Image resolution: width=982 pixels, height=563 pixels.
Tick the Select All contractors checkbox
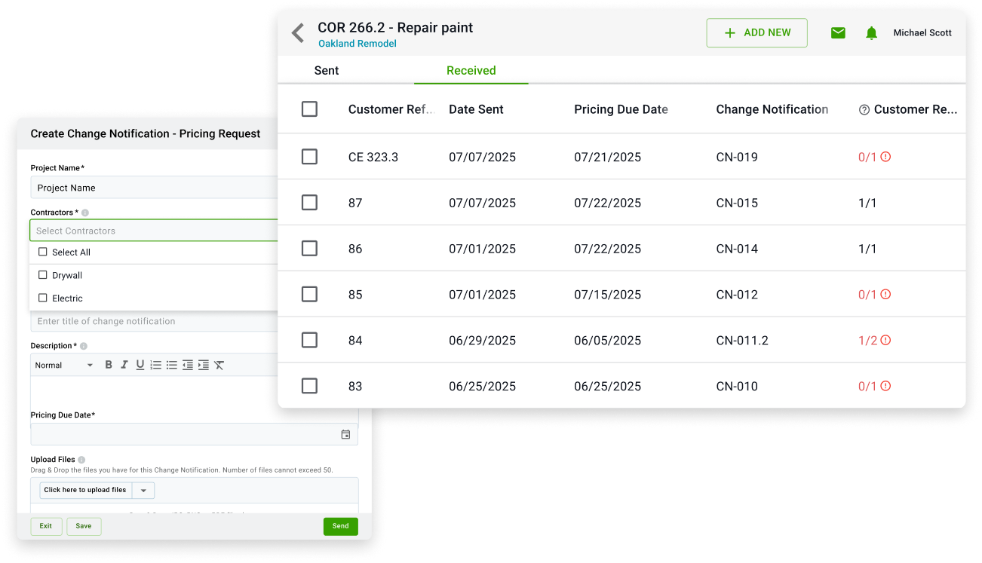[x=43, y=252]
